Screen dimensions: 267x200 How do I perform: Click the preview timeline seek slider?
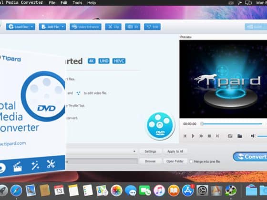tap(232, 124)
